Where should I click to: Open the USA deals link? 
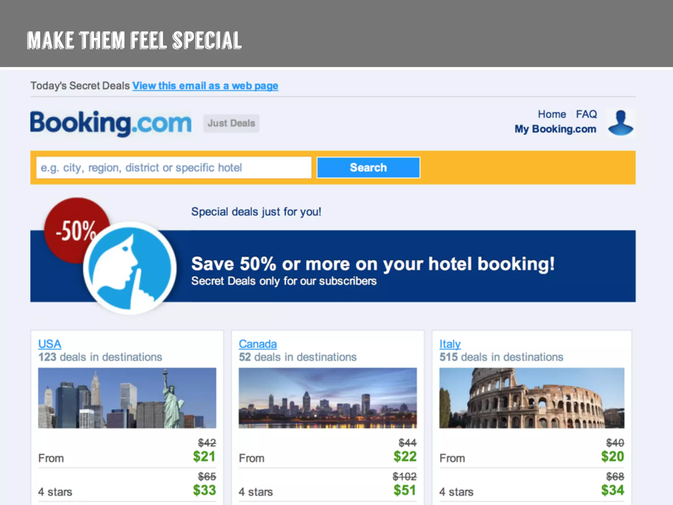(x=50, y=344)
